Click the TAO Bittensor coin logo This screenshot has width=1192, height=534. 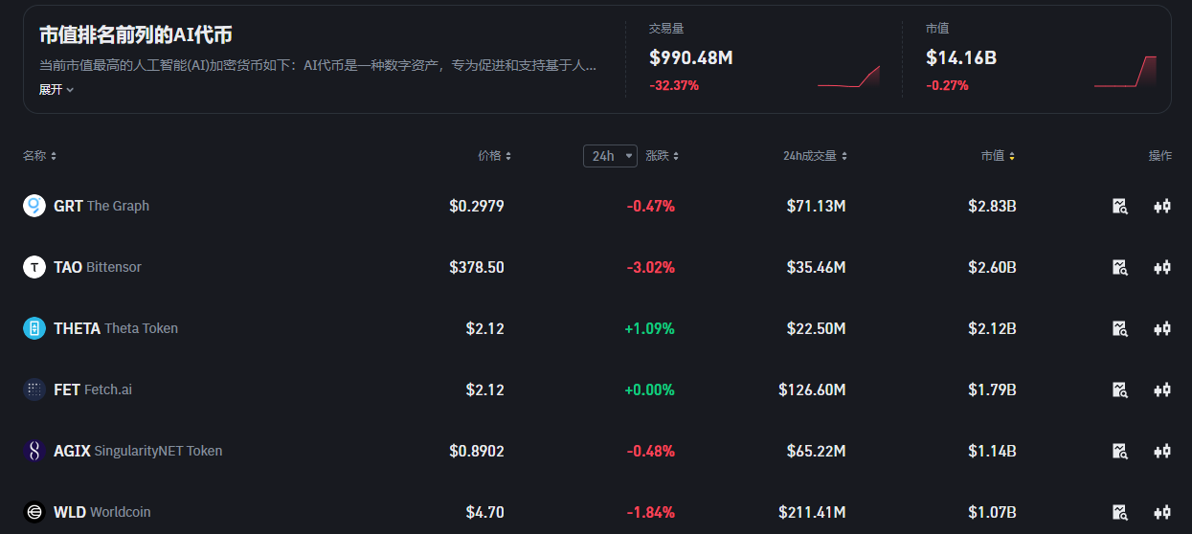tap(34, 267)
